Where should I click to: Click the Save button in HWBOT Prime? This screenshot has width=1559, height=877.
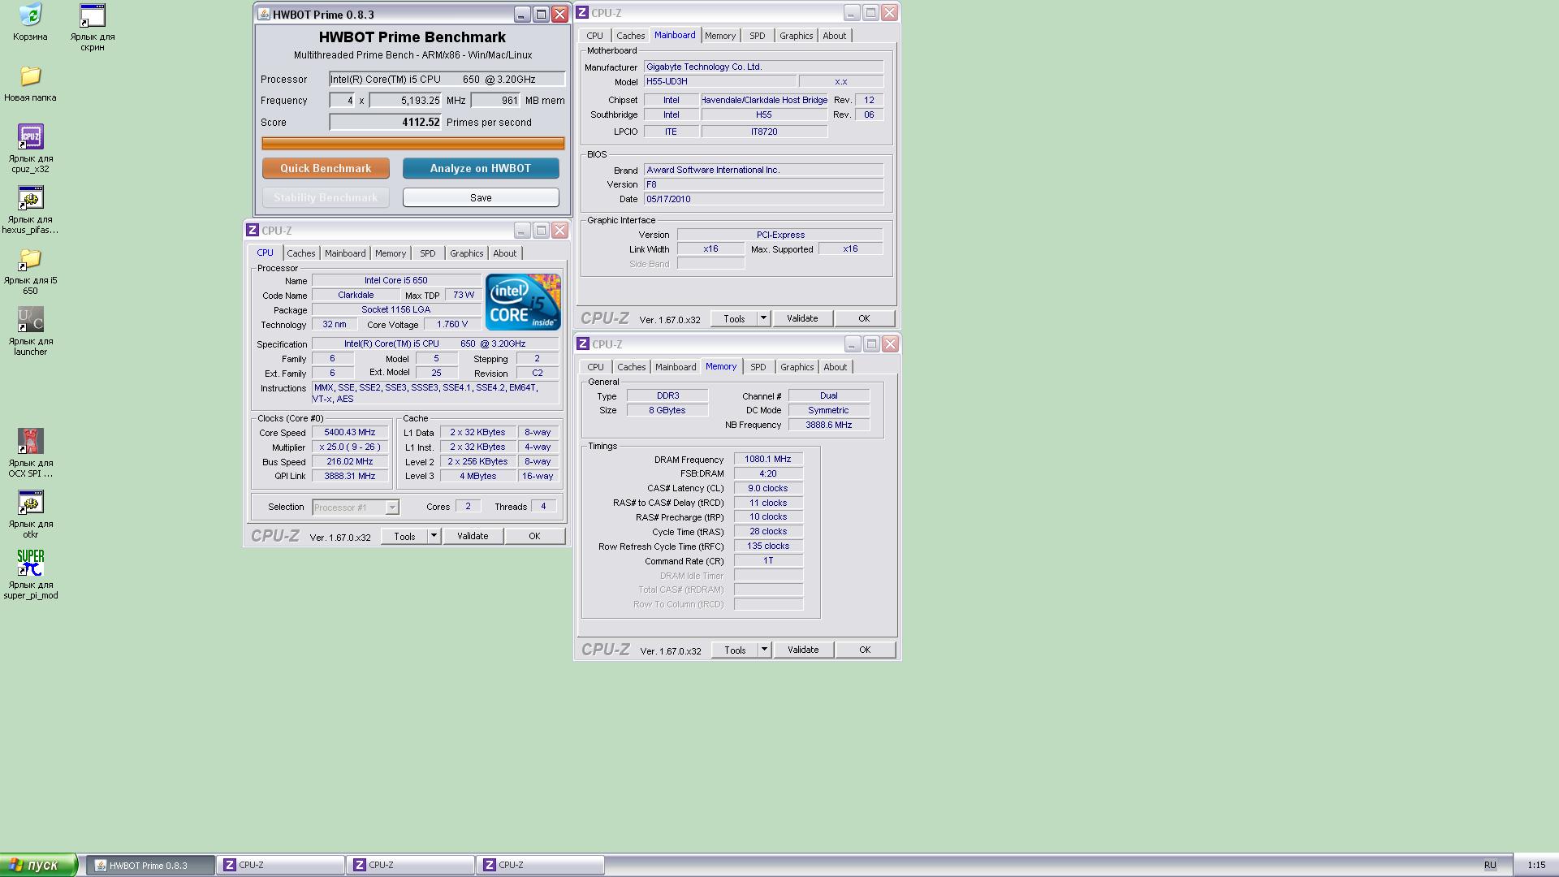tap(481, 197)
